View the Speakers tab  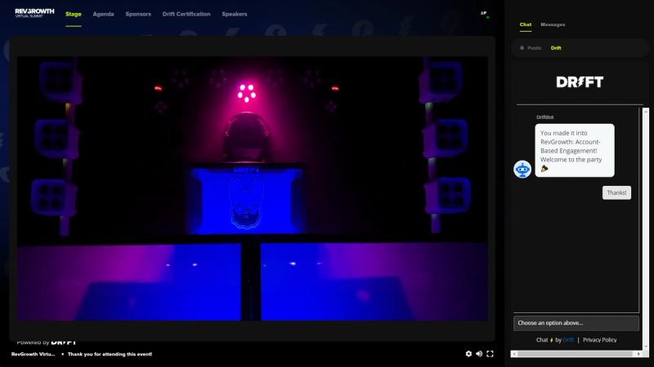235,14
